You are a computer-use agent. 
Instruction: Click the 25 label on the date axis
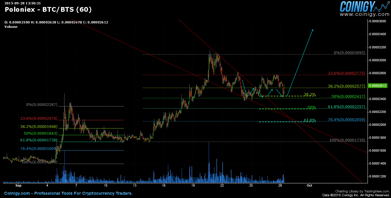pos(251,186)
